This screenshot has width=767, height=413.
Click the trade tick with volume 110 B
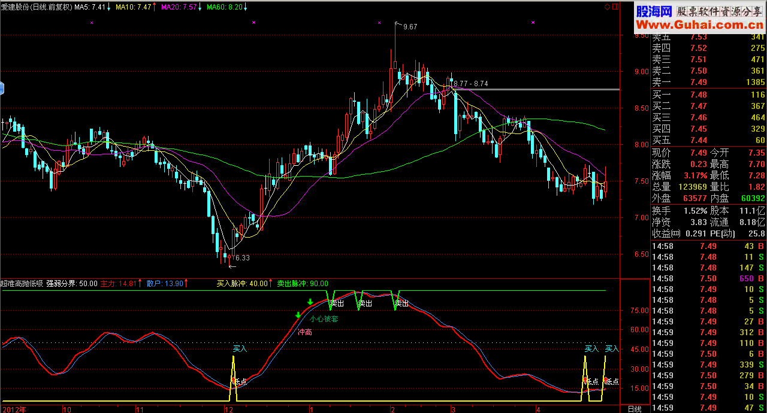709,343
